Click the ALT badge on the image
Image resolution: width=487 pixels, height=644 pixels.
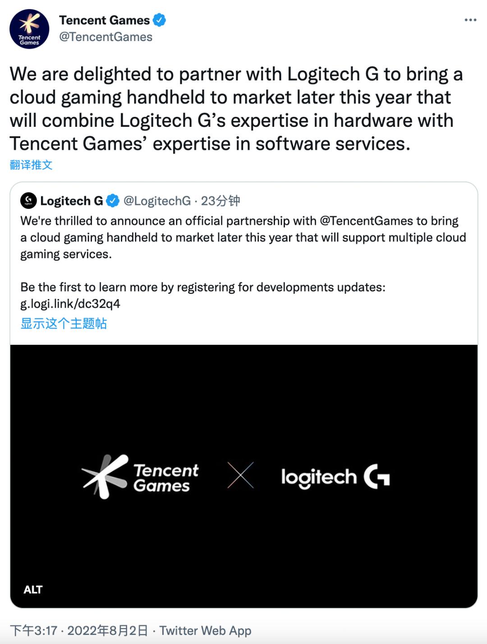tap(33, 589)
